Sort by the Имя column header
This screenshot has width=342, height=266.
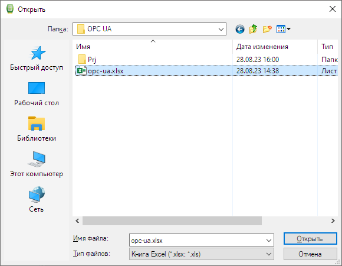[x=153, y=47]
